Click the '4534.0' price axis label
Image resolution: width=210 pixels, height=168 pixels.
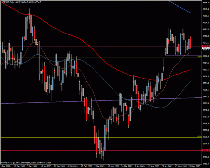point(206,23)
